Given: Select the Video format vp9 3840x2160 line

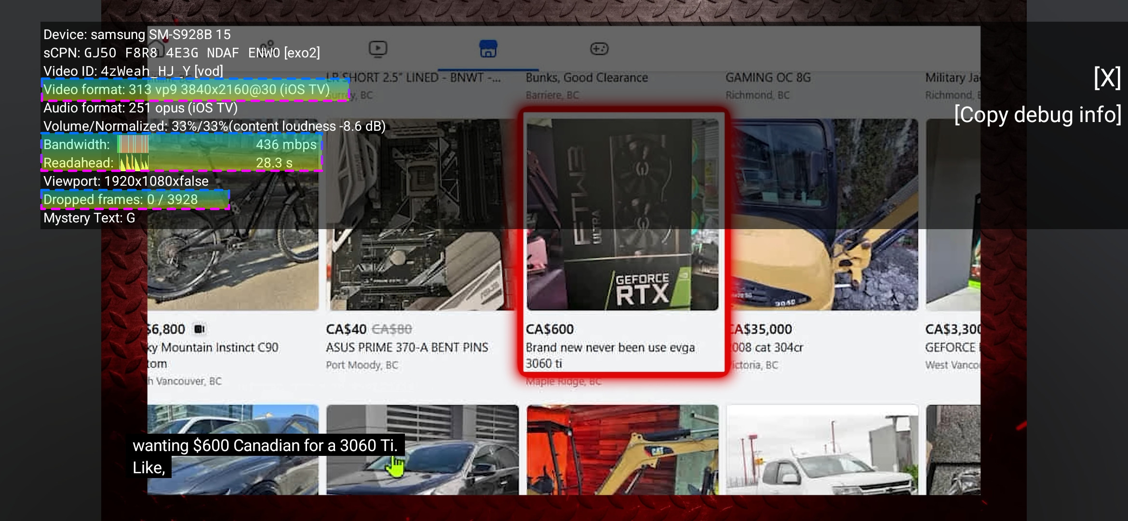Looking at the screenshot, I should coord(187,90).
